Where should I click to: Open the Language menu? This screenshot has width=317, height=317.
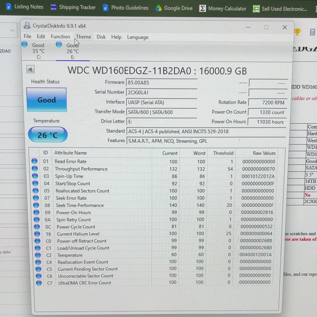coord(138,37)
